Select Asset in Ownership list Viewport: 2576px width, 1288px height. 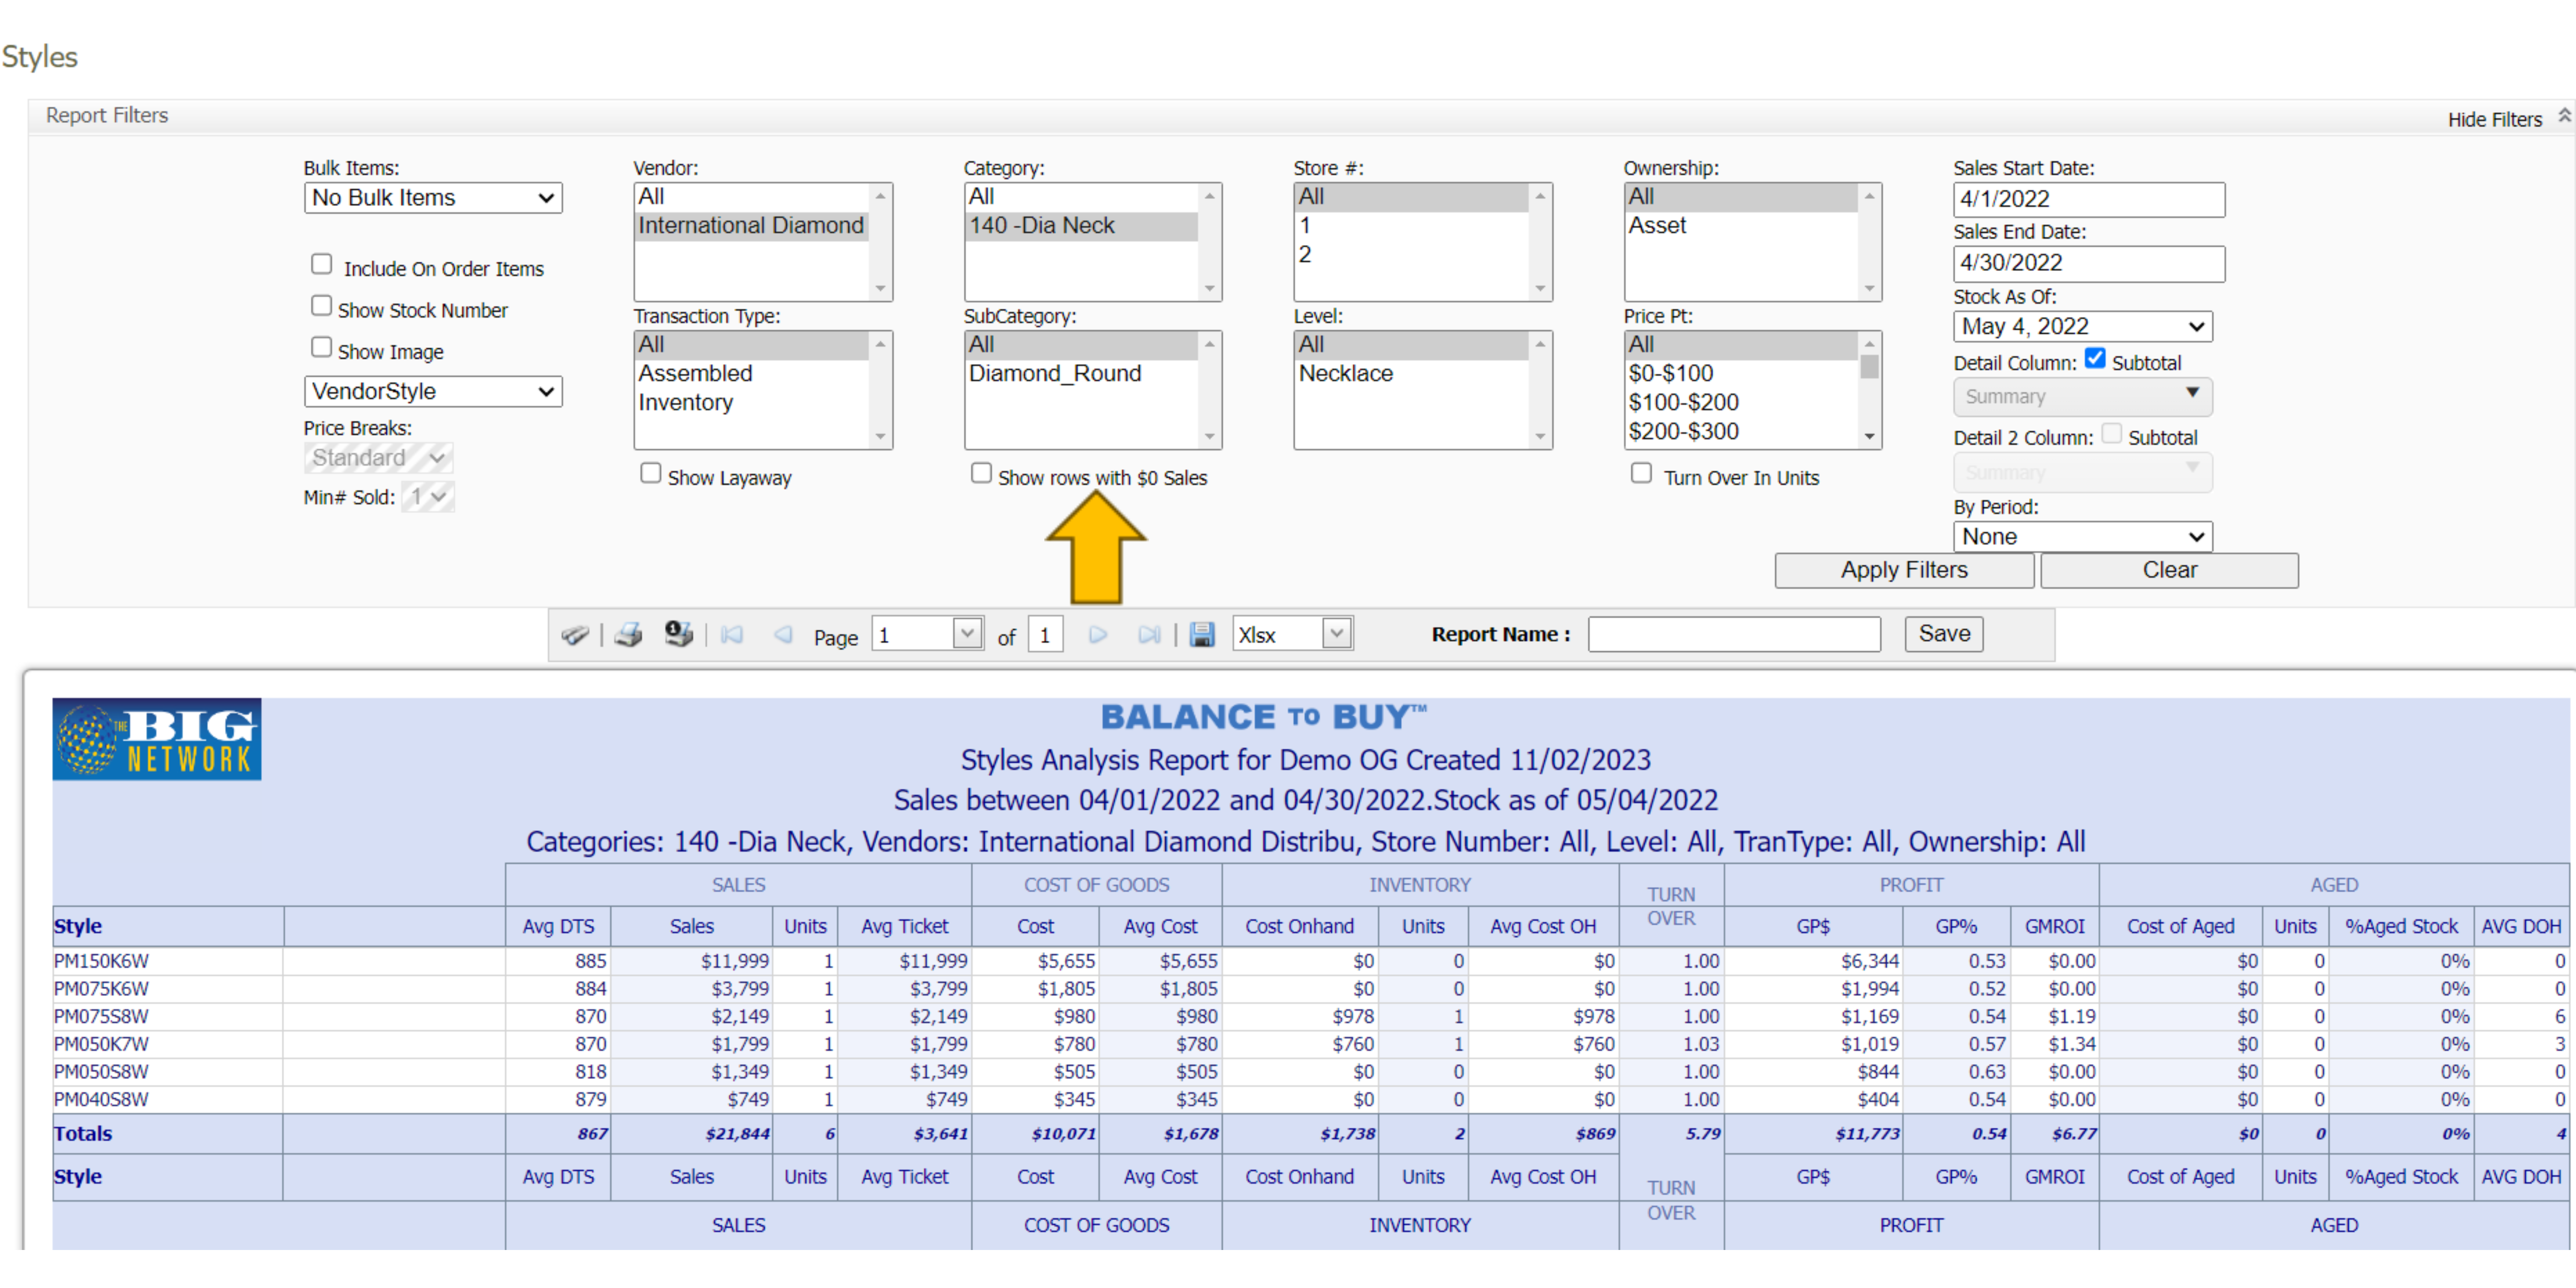tap(1741, 226)
